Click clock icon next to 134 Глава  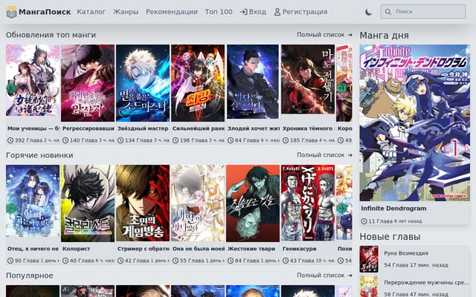120,140
